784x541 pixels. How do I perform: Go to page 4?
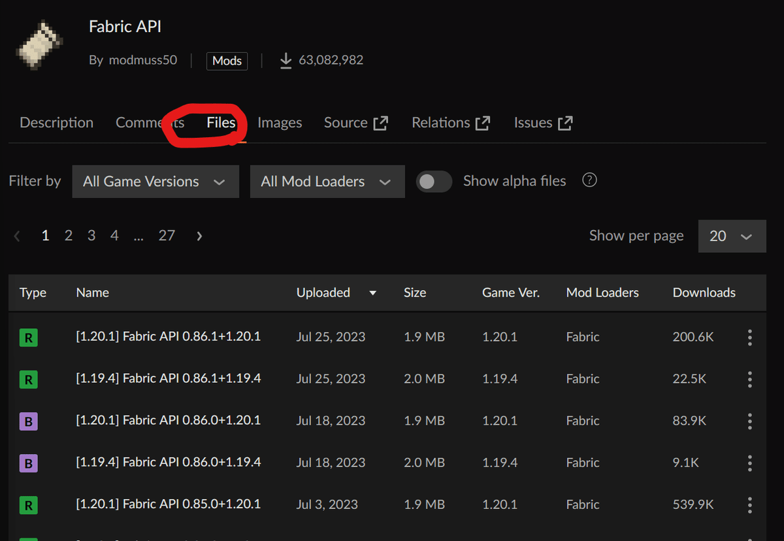click(x=114, y=236)
